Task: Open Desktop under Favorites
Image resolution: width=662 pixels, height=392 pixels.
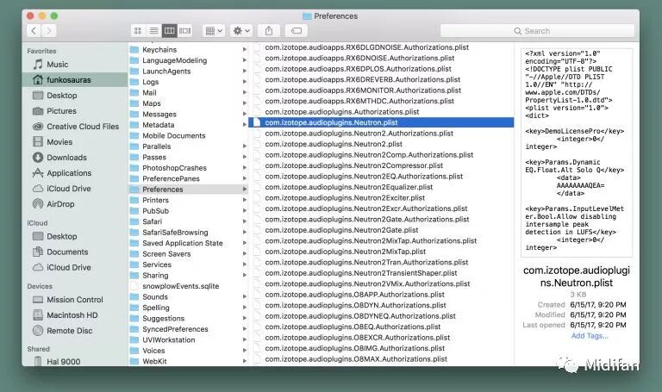Action: 75,96
